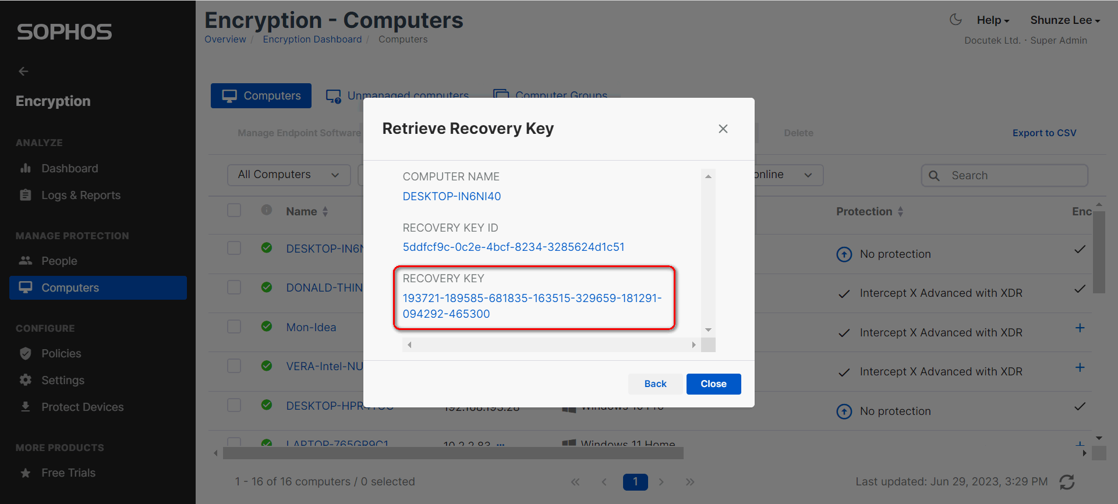Click No protection icon for DESKTOP-HPR row
Viewport: 1118px width, 504px height.
[844, 411]
